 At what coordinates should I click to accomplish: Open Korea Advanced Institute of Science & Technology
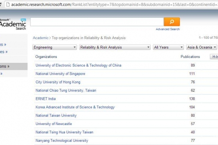(75, 107)
